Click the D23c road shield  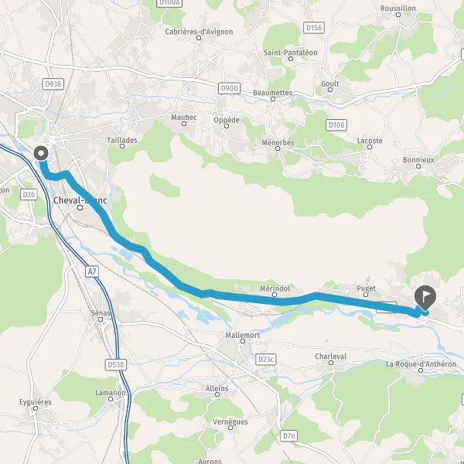click(x=266, y=360)
